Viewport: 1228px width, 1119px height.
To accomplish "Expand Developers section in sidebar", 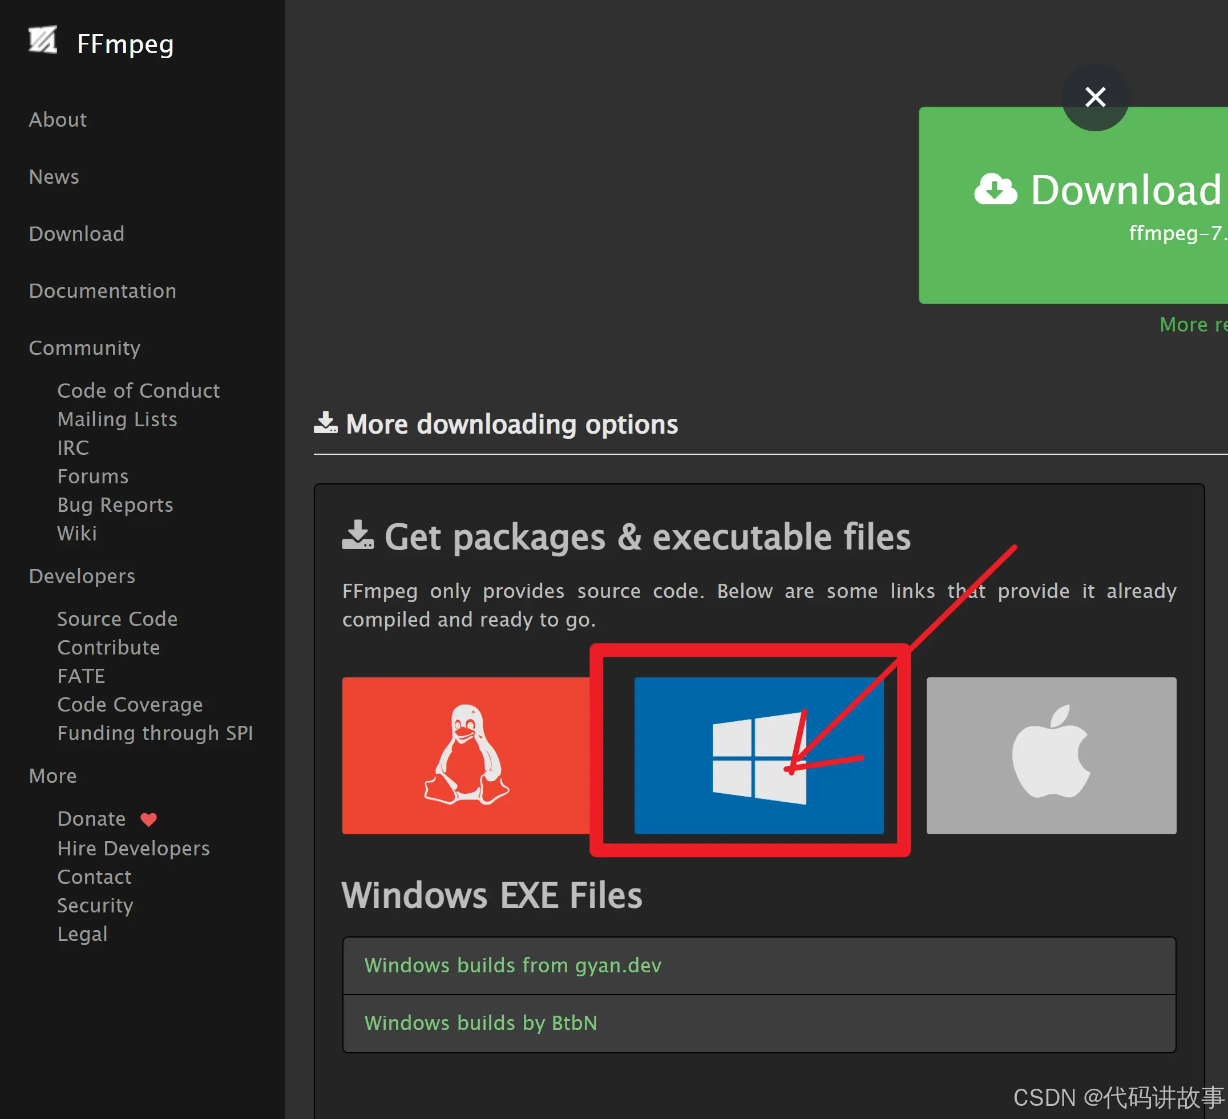I will [82, 576].
